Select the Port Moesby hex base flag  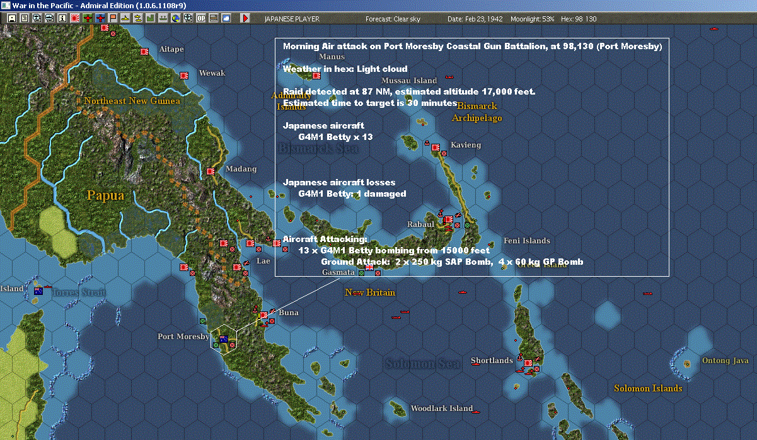click(x=223, y=339)
